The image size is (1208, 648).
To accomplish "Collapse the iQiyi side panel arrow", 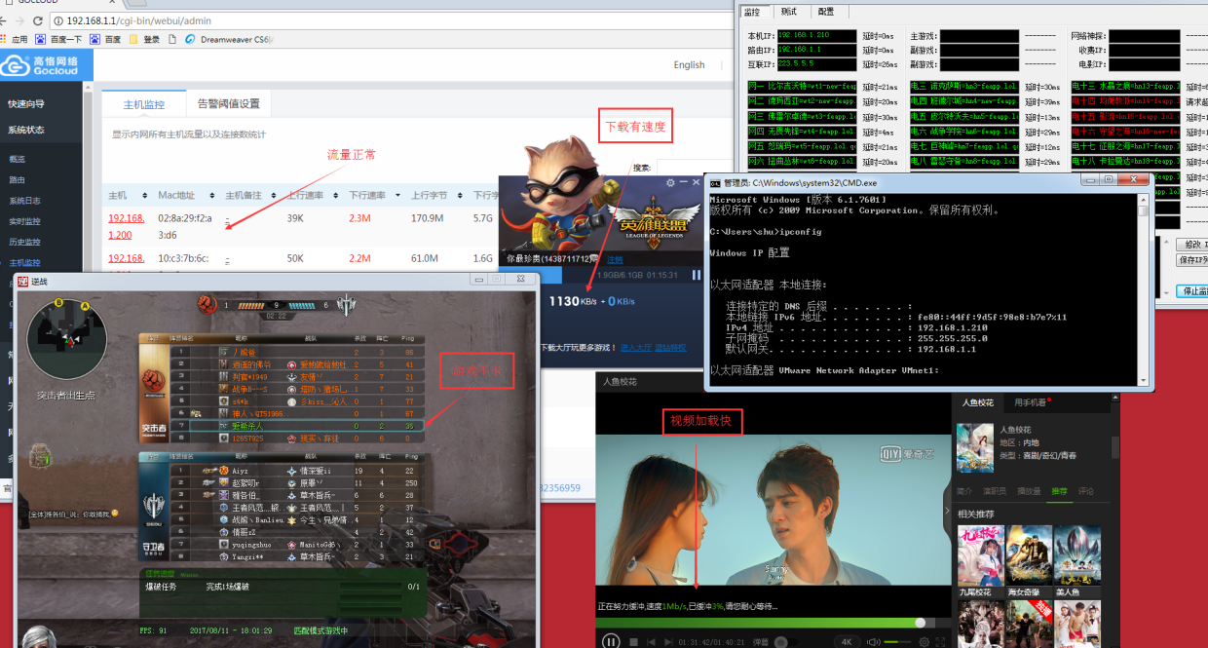I will 949,509.
